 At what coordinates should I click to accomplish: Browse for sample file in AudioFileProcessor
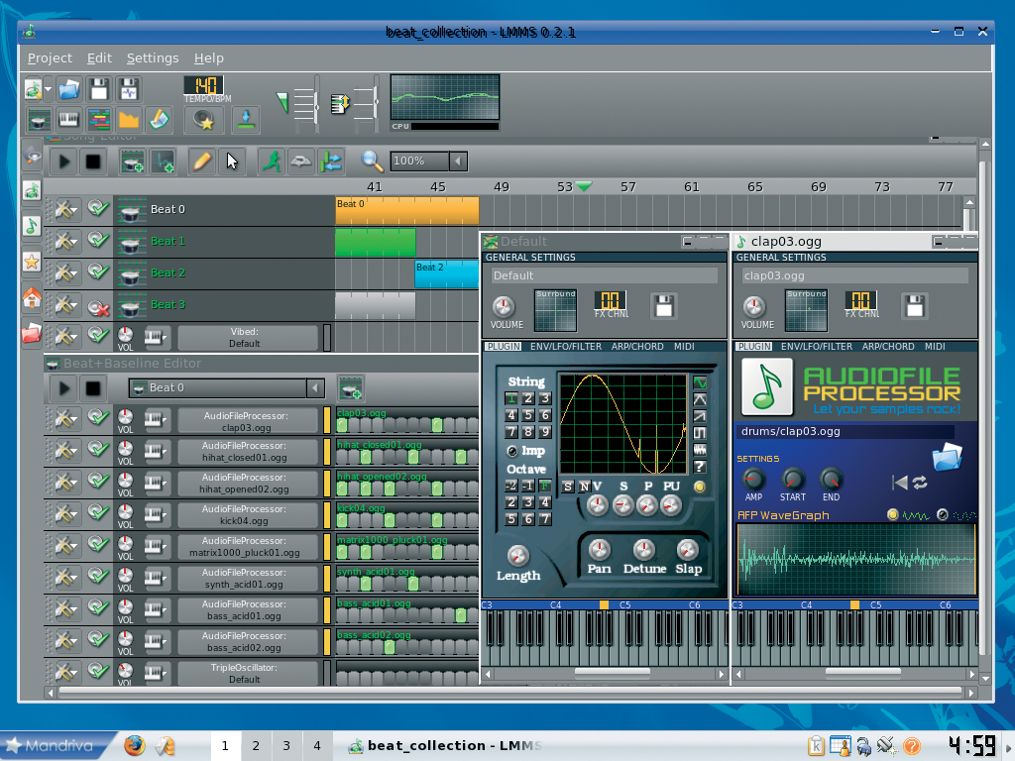[947, 457]
